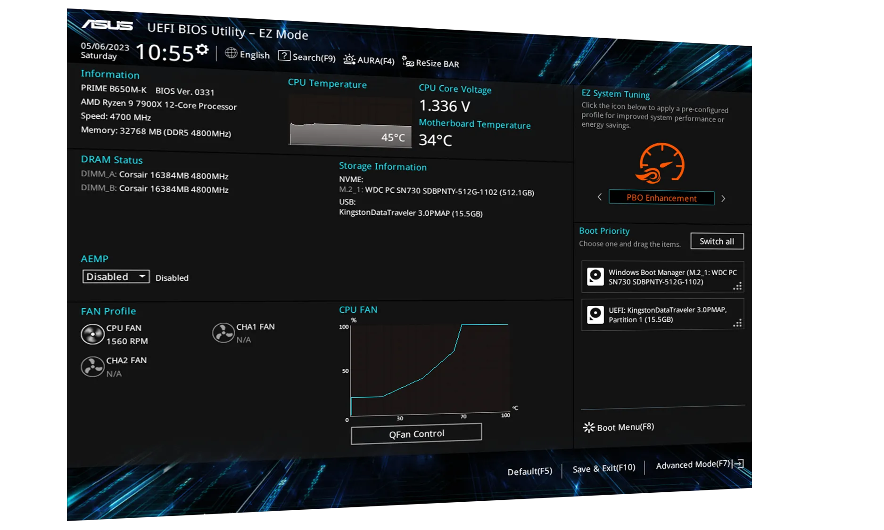Click the CPU FAN icon in the Fan Profile section
The width and height of the screenshot is (884, 530).
pyautogui.click(x=92, y=334)
